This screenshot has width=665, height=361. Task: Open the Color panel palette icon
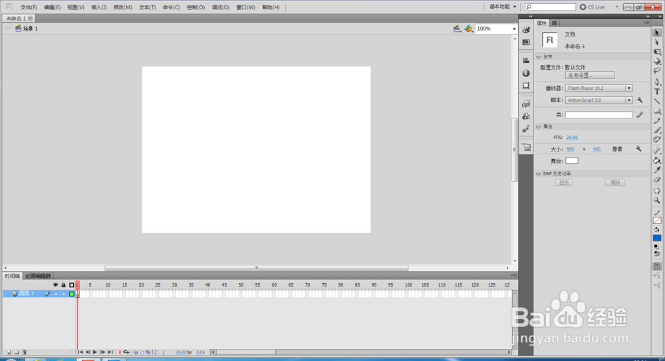pyautogui.click(x=526, y=30)
